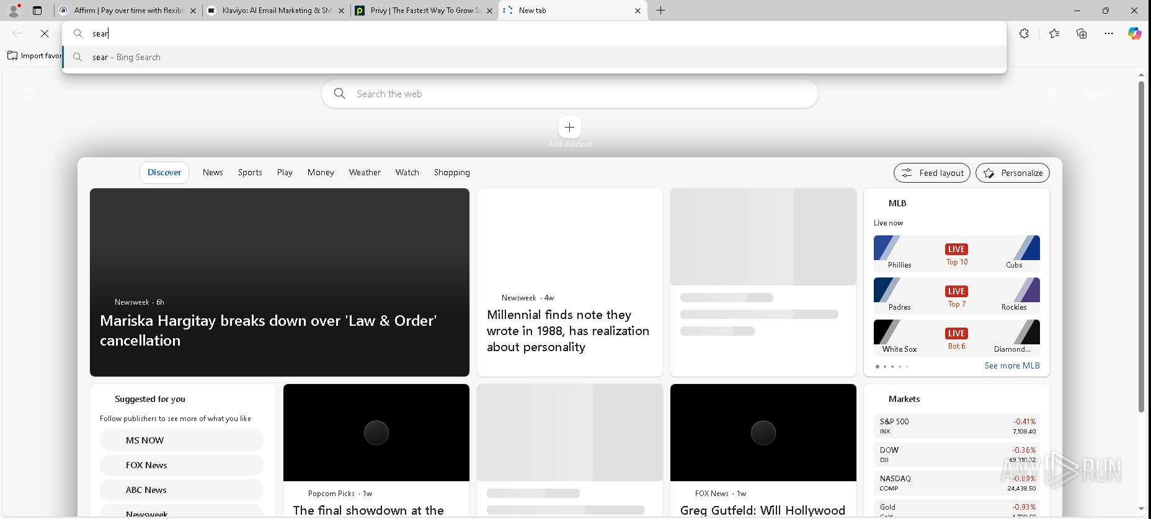This screenshot has width=1151, height=519.
Task: Open the Millennial finds note article
Action: [x=569, y=282]
